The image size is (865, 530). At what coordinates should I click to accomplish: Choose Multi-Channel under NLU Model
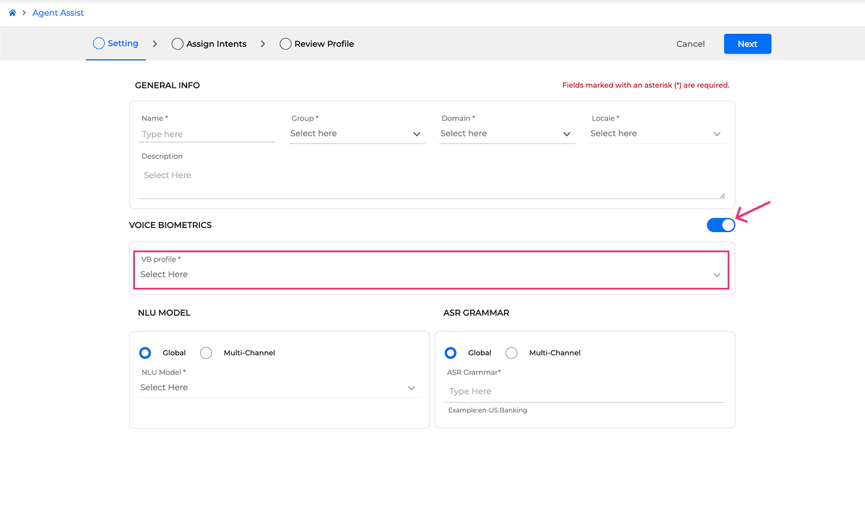pos(206,353)
